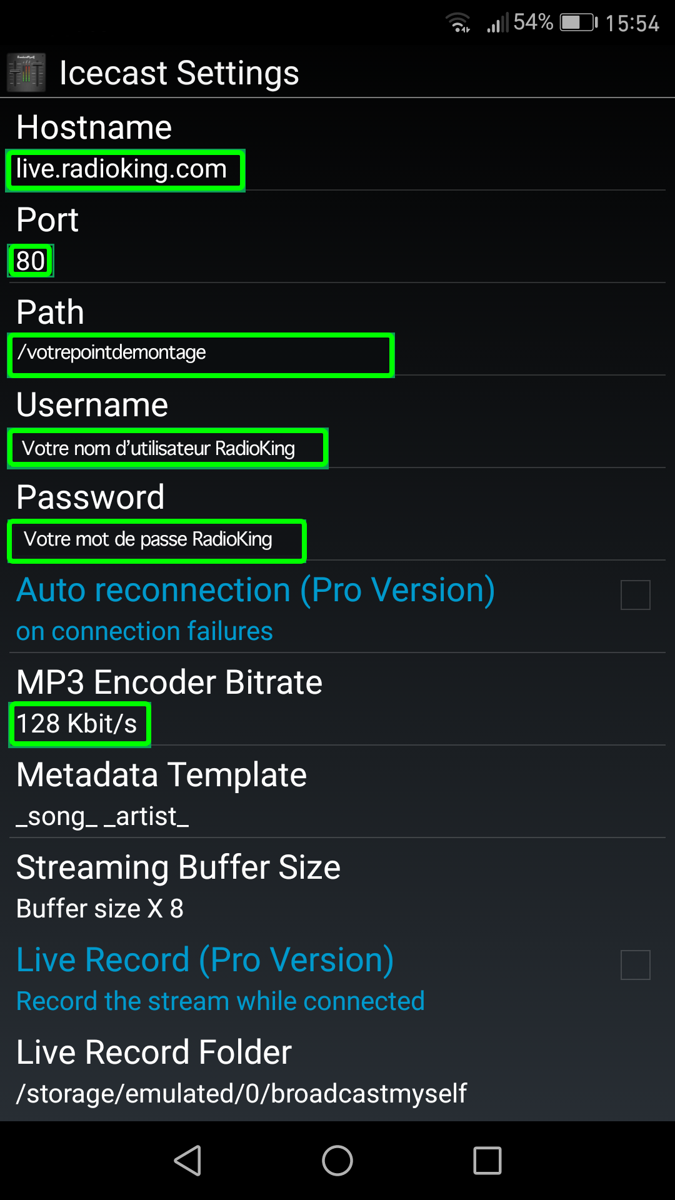Edit the Username setting
Screen dimensions: 675x1200
[x=337, y=422]
